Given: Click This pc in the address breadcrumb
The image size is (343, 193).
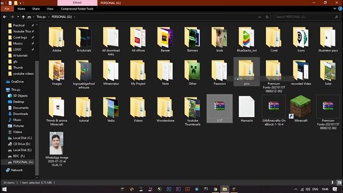Looking at the screenshot, I should 41,17.
